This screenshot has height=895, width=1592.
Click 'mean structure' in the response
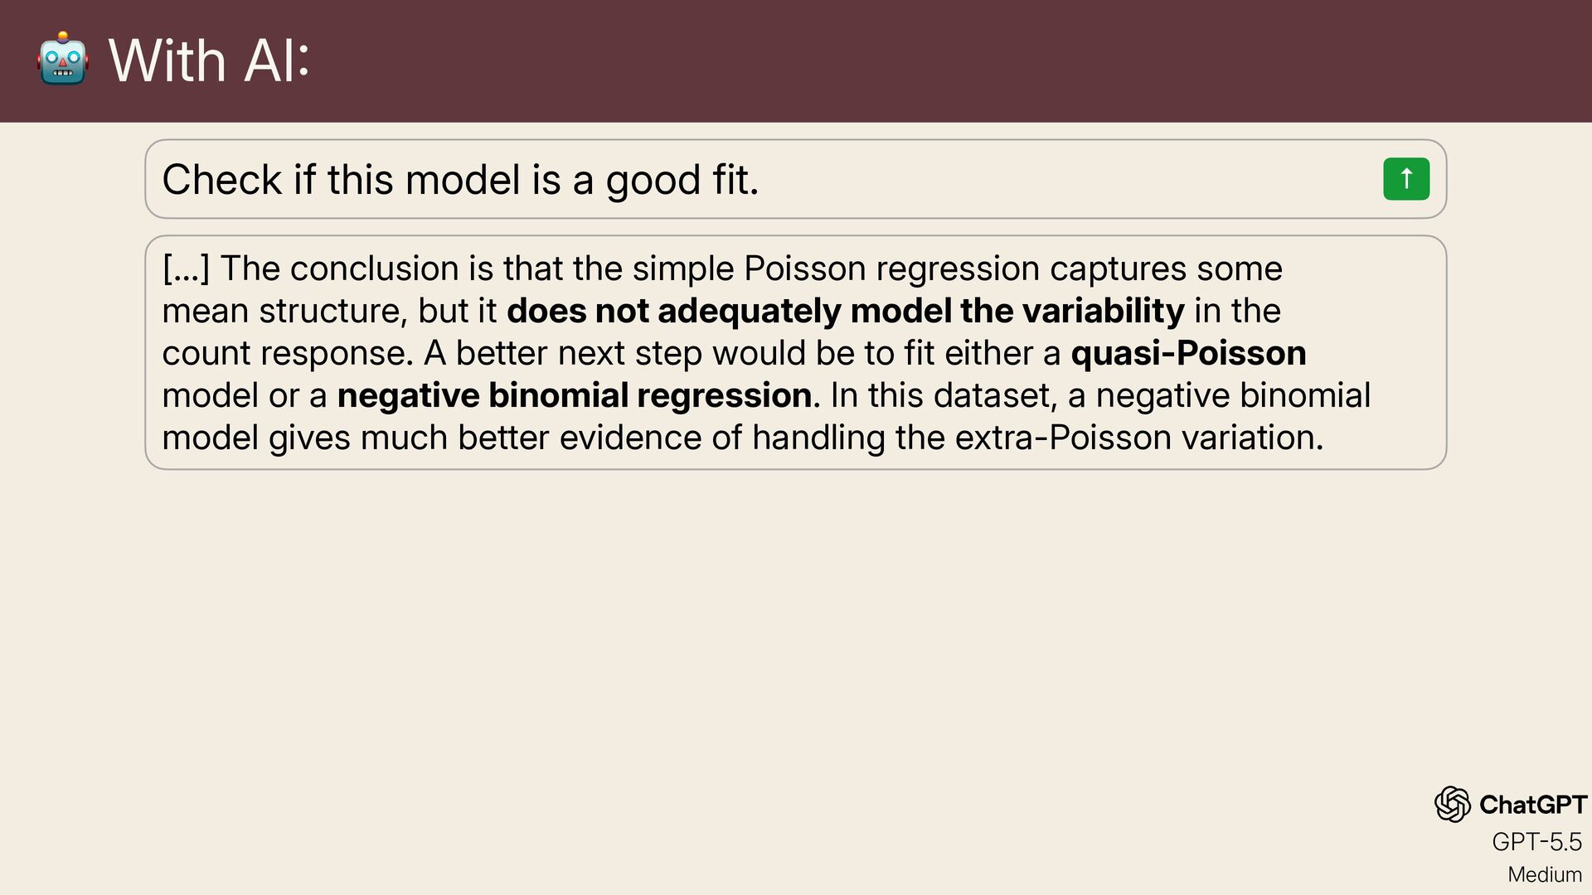tap(283, 311)
